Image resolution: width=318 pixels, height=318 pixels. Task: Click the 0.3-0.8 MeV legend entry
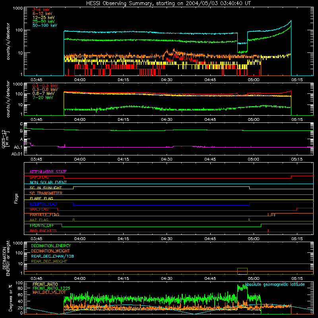click(45, 89)
